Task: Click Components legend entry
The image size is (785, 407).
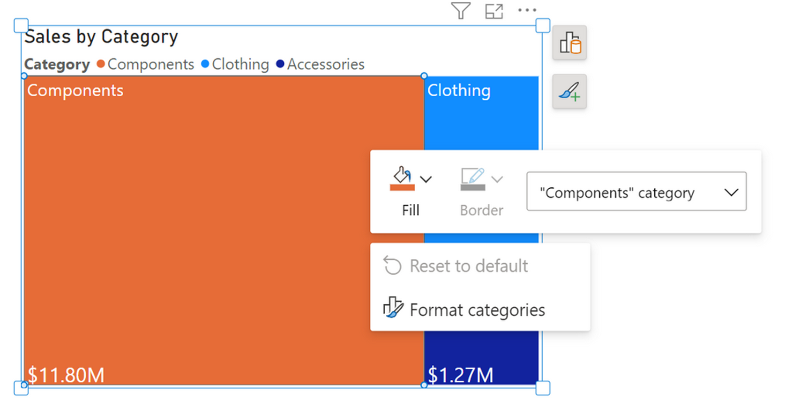Action: coord(145,64)
